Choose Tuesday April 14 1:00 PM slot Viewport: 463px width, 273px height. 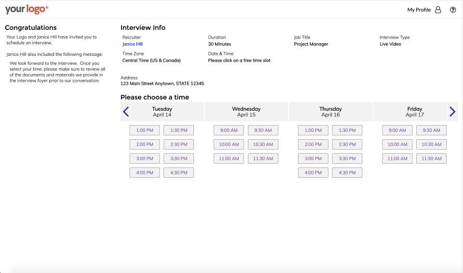click(x=145, y=130)
